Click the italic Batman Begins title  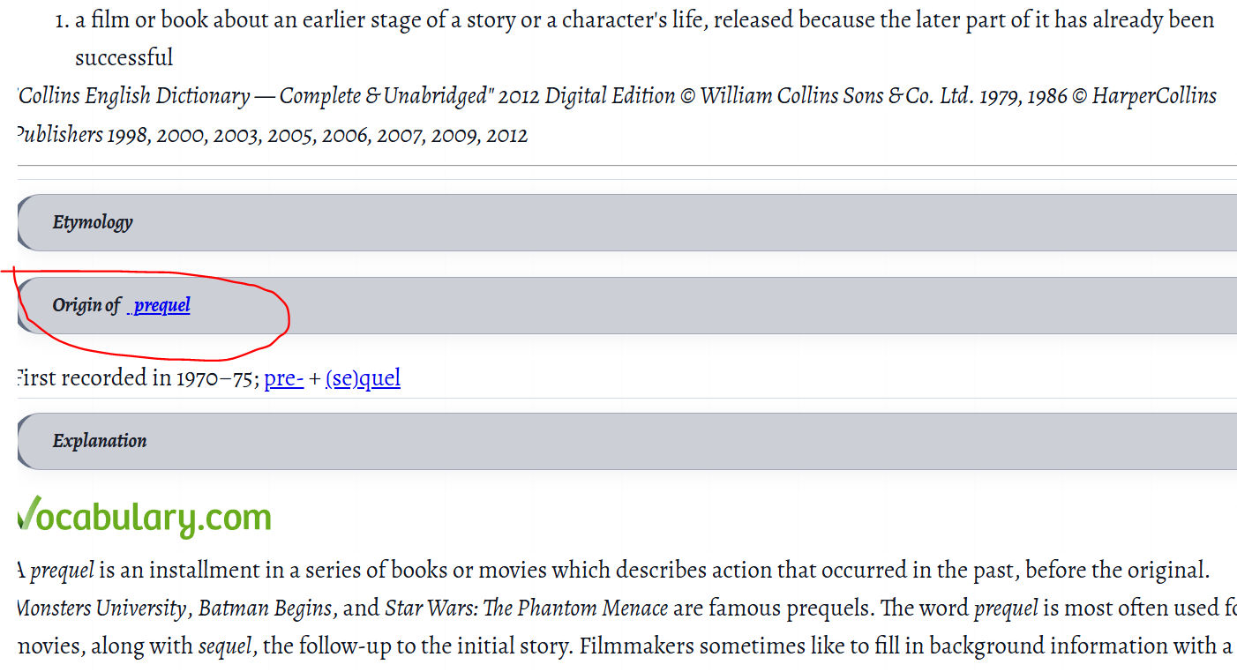click(x=266, y=609)
